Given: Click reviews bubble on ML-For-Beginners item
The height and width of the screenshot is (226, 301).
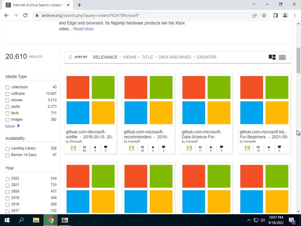Looking at the screenshot, I should [x=279, y=147].
